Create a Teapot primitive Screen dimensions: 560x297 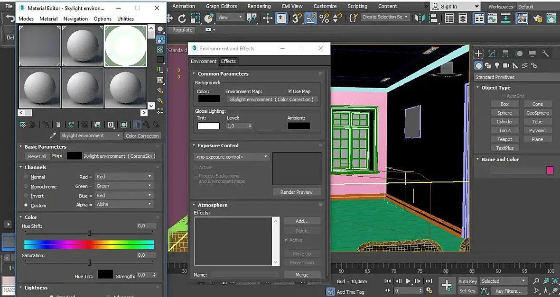[504, 139]
